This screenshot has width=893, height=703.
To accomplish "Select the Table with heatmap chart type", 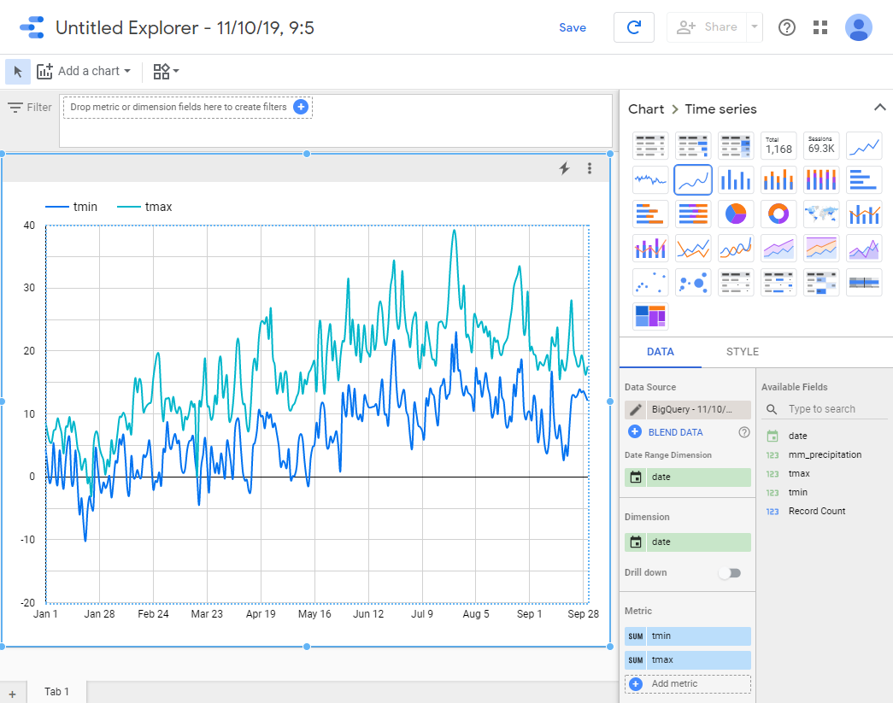I will point(735,146).
